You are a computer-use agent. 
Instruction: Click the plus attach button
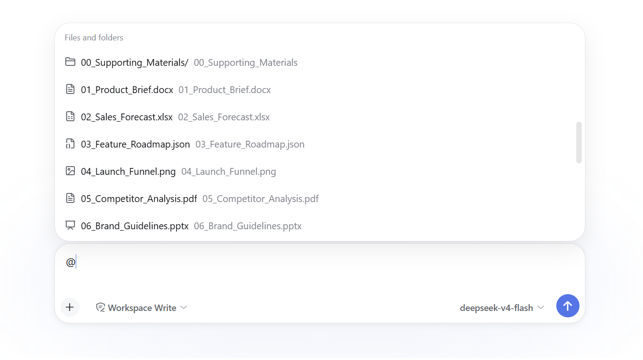(69, 307)
